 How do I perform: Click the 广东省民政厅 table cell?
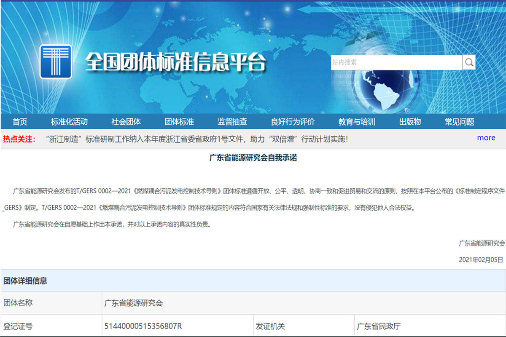tap(430, 326)
